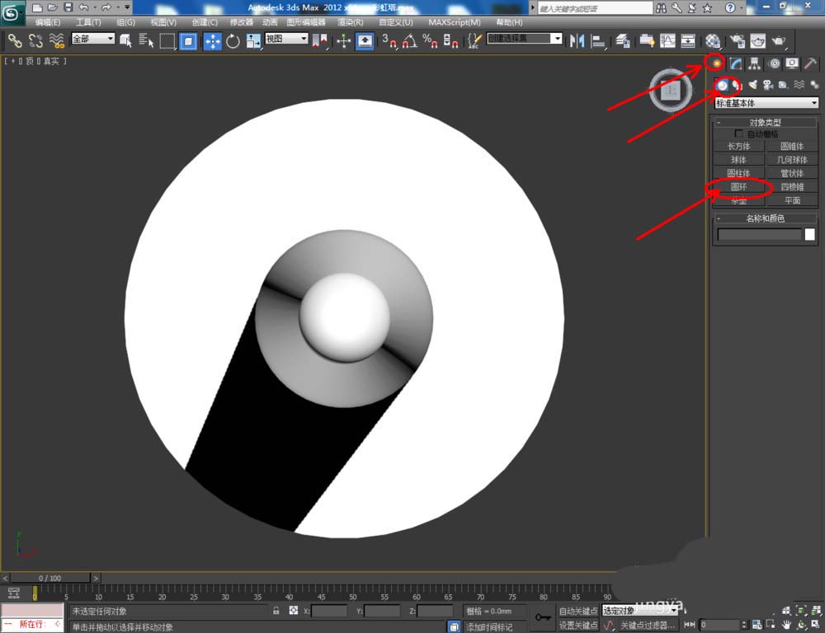
Task: Collapse the 对象类型 rollout
Action: pyautogui.click(x=765, y=122)
